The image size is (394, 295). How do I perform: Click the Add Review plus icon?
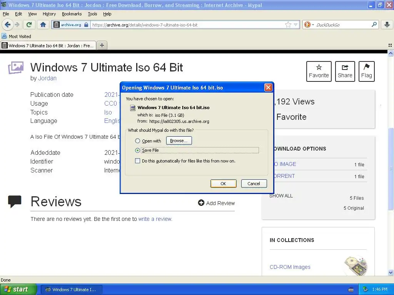click(201, 203)
